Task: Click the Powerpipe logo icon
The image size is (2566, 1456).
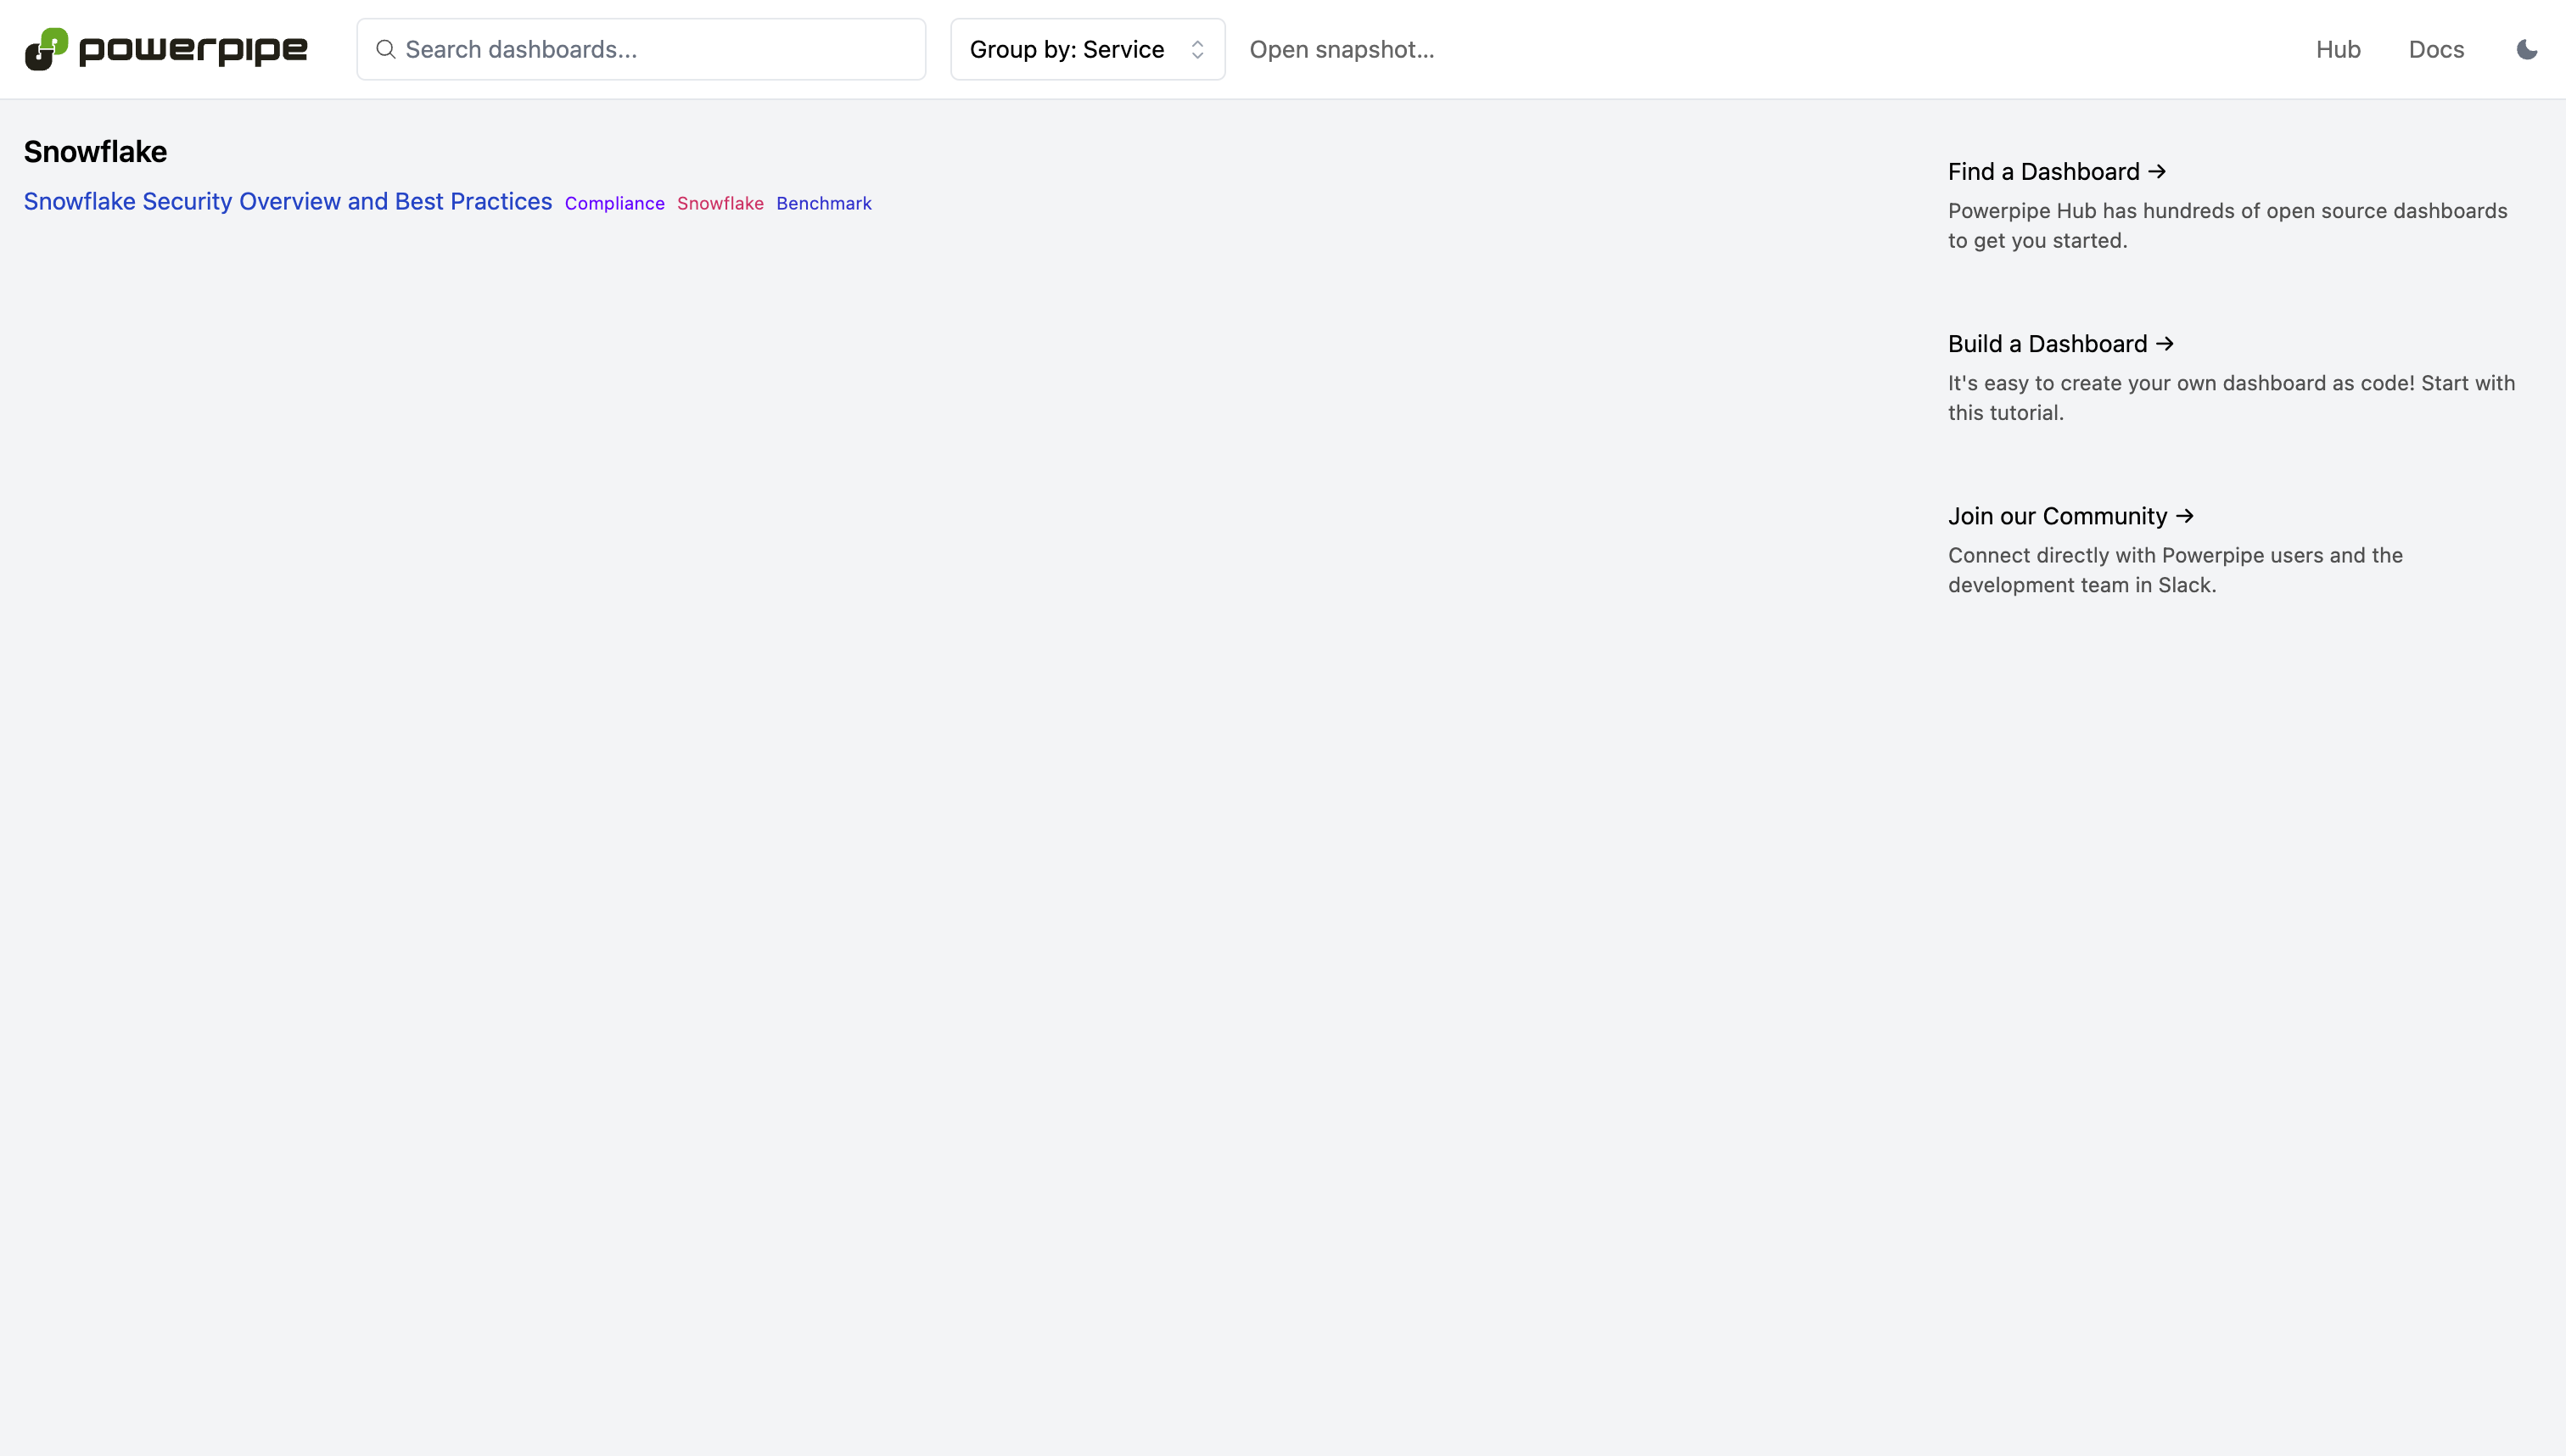Action: pyautogui.click(x=46, y=49)
